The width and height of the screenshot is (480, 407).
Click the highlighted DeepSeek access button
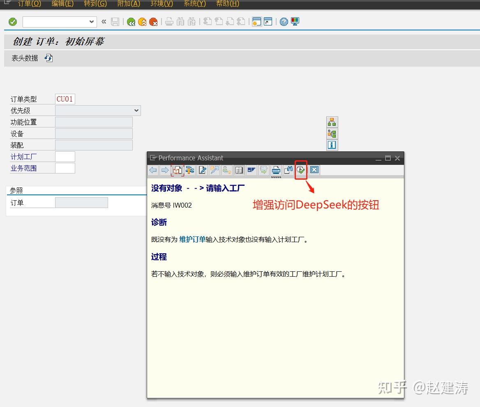coord(300,170)
